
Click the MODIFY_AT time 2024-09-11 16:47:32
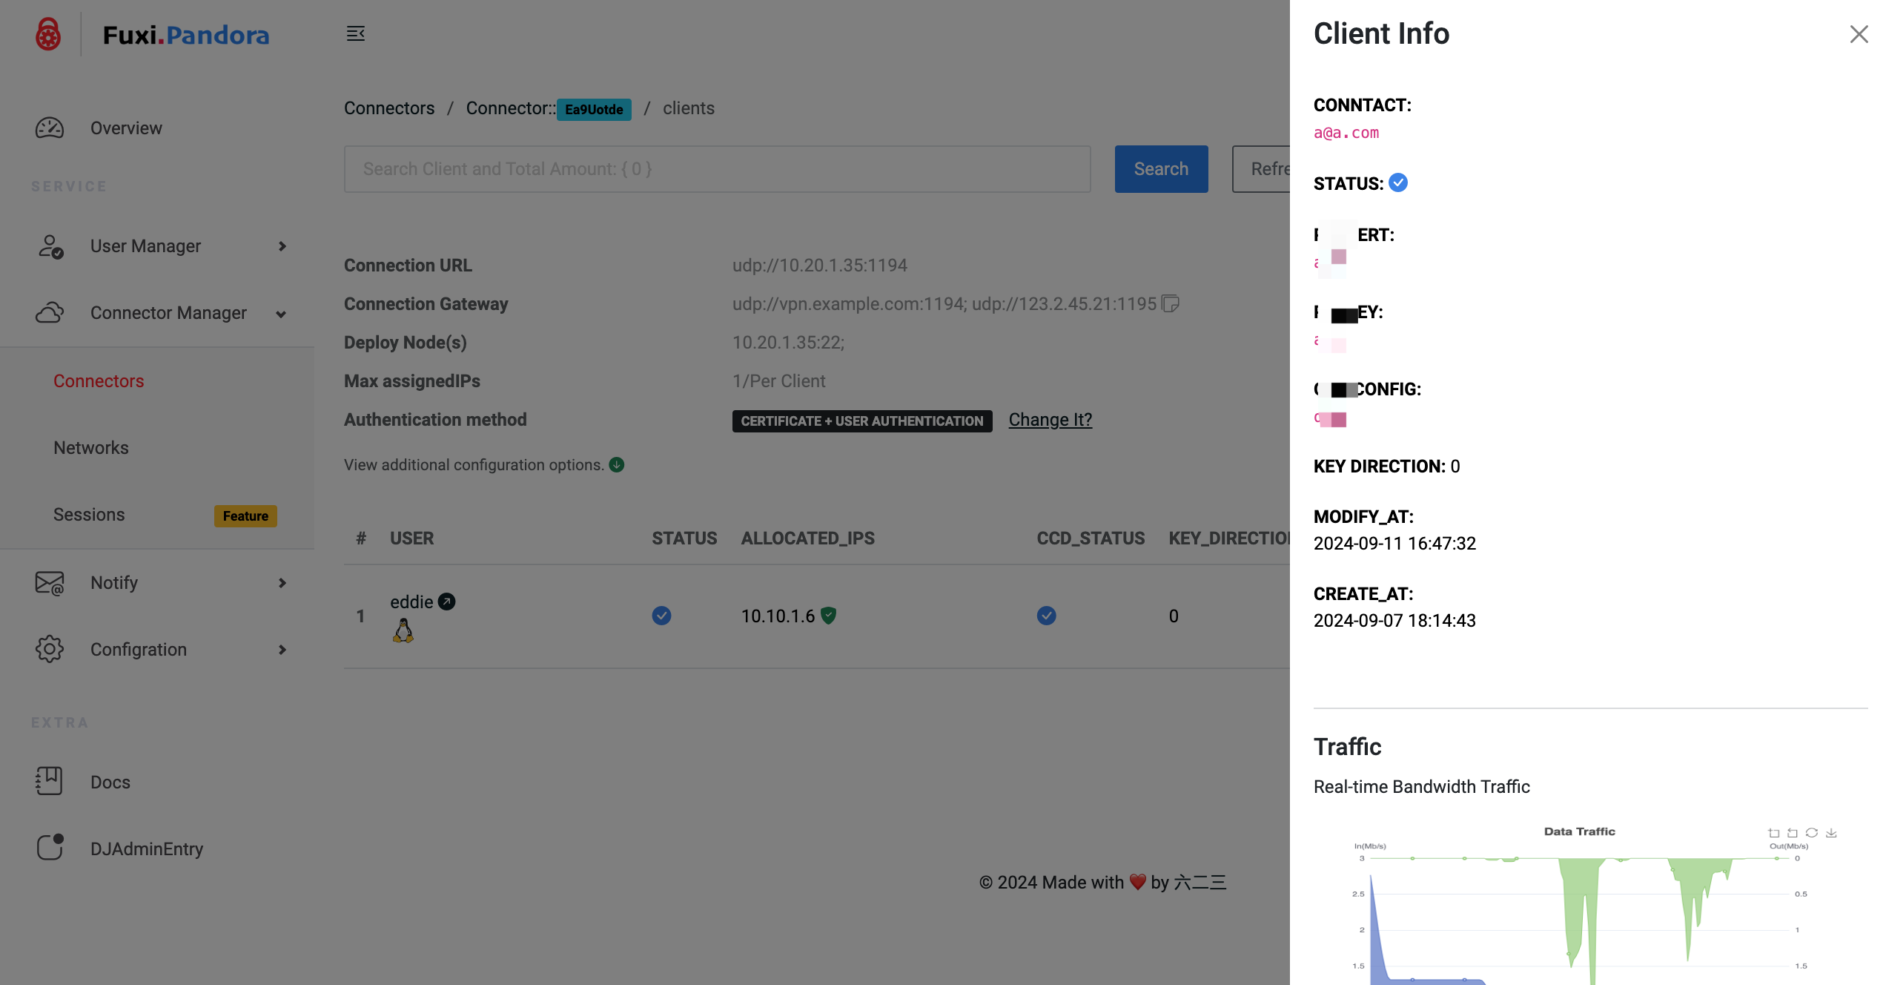point(1394,544)
